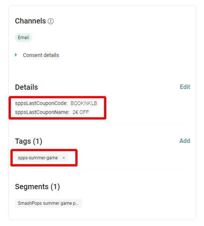204x226 pixels.
Task: Click the divider below Consent details
Action: (x=103, y=69)
